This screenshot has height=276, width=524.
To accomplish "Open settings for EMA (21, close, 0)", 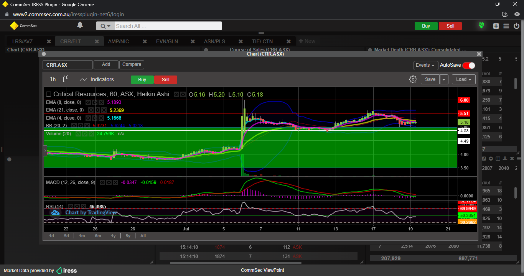I will 97,110.
